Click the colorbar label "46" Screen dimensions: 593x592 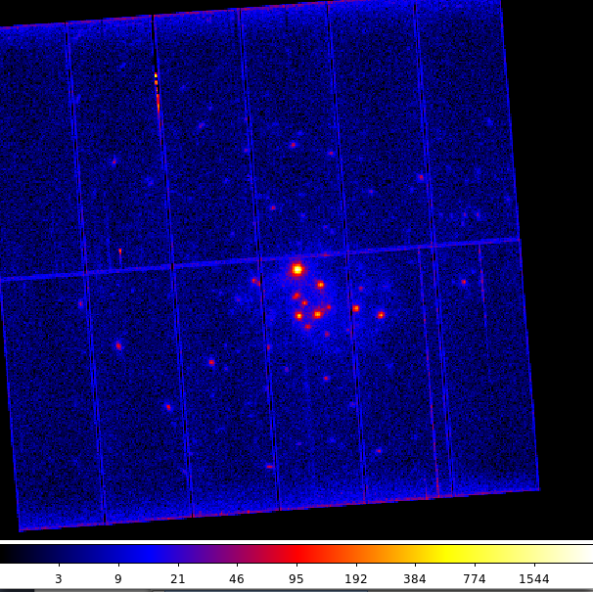tap(237, 579)
